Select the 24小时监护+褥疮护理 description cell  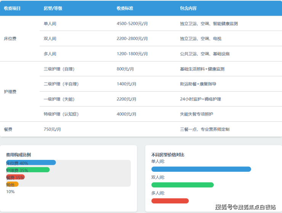tap(200, 99)
